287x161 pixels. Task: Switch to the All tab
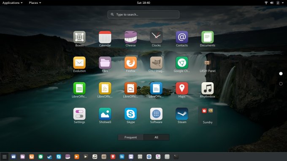pyautogui.click(x=156, y=137)
